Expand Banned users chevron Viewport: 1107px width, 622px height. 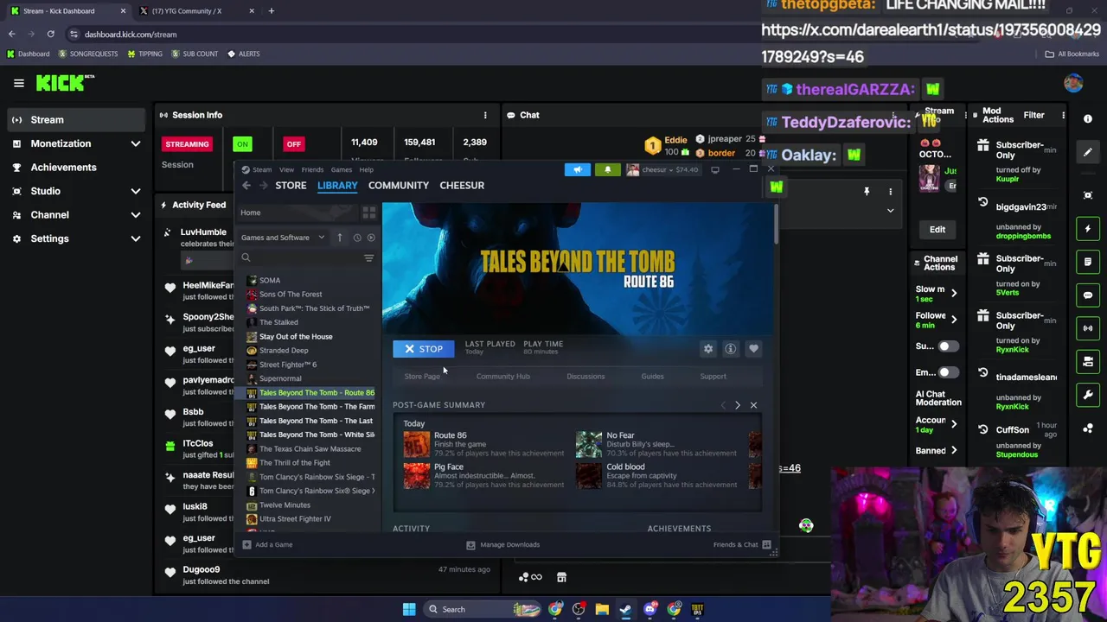click(954, 450)
